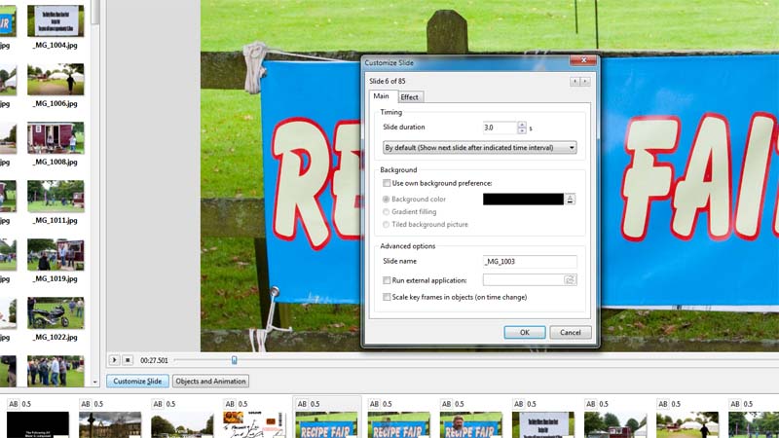Decrease slide duration with down arrow
This screenshot has width=779, height=438.
click(x=521, y=131)
